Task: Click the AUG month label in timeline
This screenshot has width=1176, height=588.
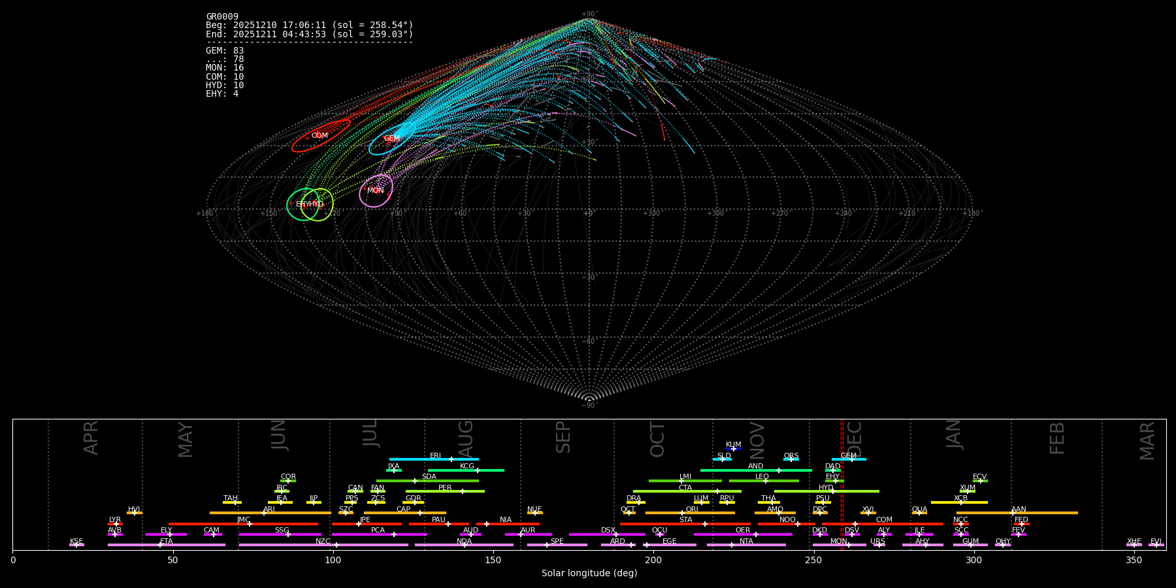Action: (466, 439)
